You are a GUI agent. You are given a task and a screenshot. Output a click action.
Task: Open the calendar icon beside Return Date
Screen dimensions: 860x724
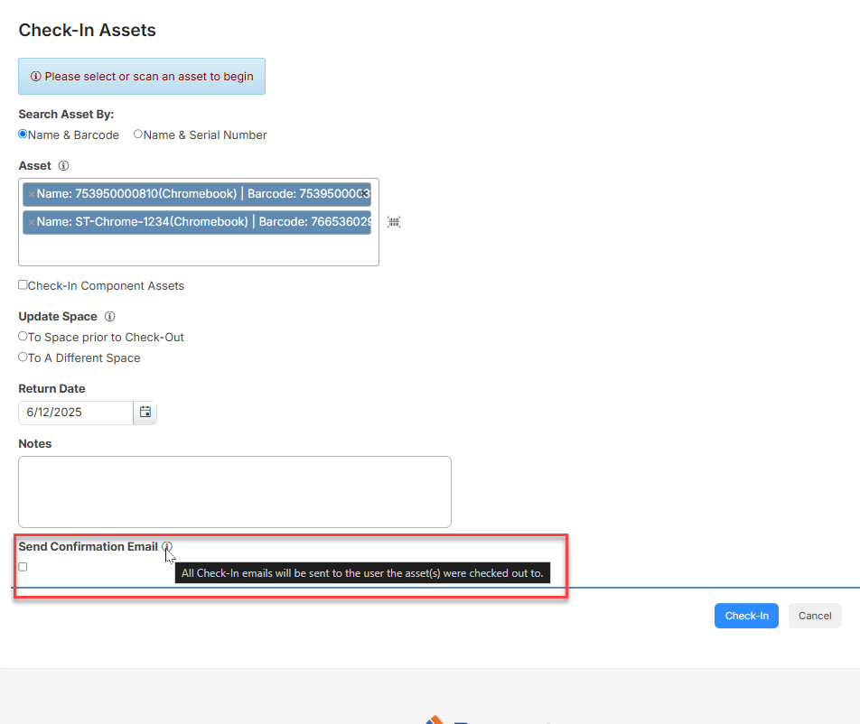(x=145, y=412)
